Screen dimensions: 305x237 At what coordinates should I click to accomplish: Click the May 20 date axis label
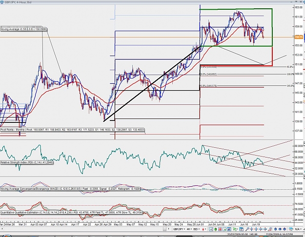click(167, 224)
